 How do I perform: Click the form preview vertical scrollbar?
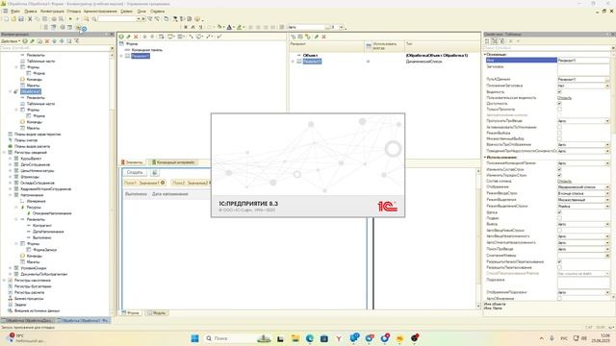(478, 236)
